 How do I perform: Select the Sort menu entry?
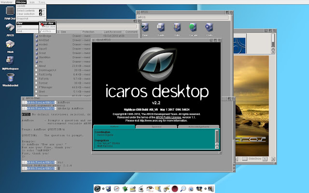coord(28,26)
